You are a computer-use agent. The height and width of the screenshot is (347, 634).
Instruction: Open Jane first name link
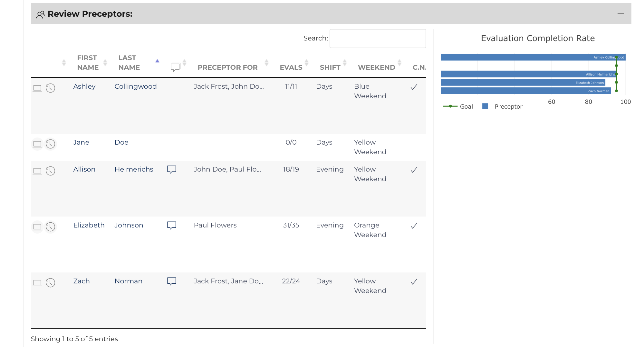click(81, 142)
